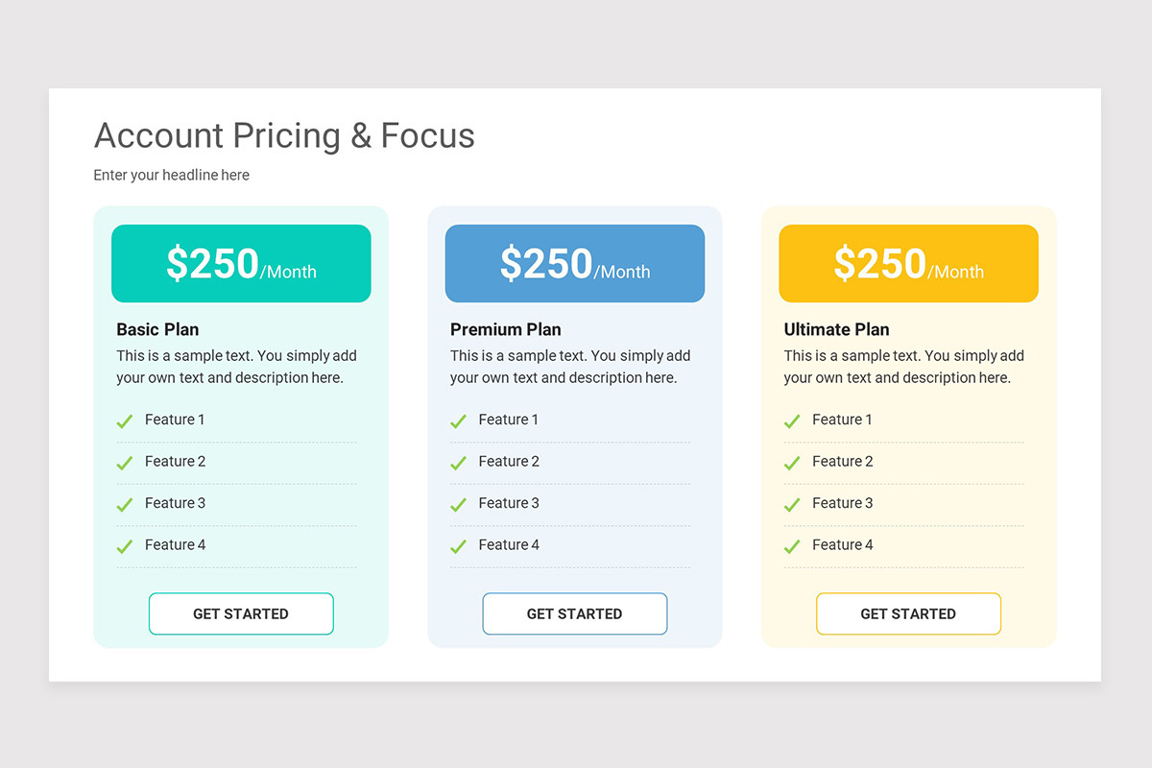This screenshot has width=1152, height=768.
Task: Select the Premium Plan heading
Action: point(506,329)
